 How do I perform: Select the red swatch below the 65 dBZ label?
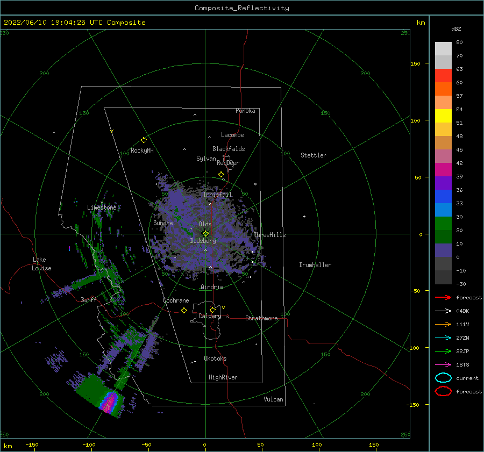[443, 75]
